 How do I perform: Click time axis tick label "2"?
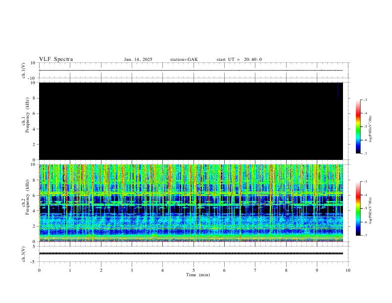point(101,270)
